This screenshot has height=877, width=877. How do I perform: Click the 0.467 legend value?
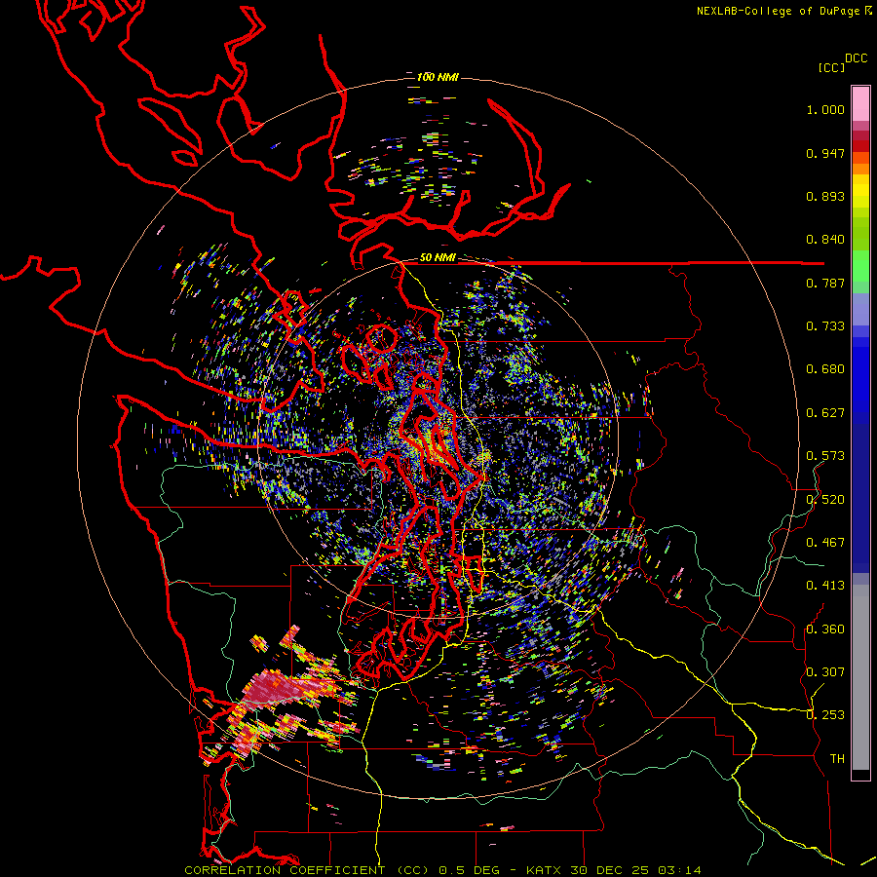[825, 543]
